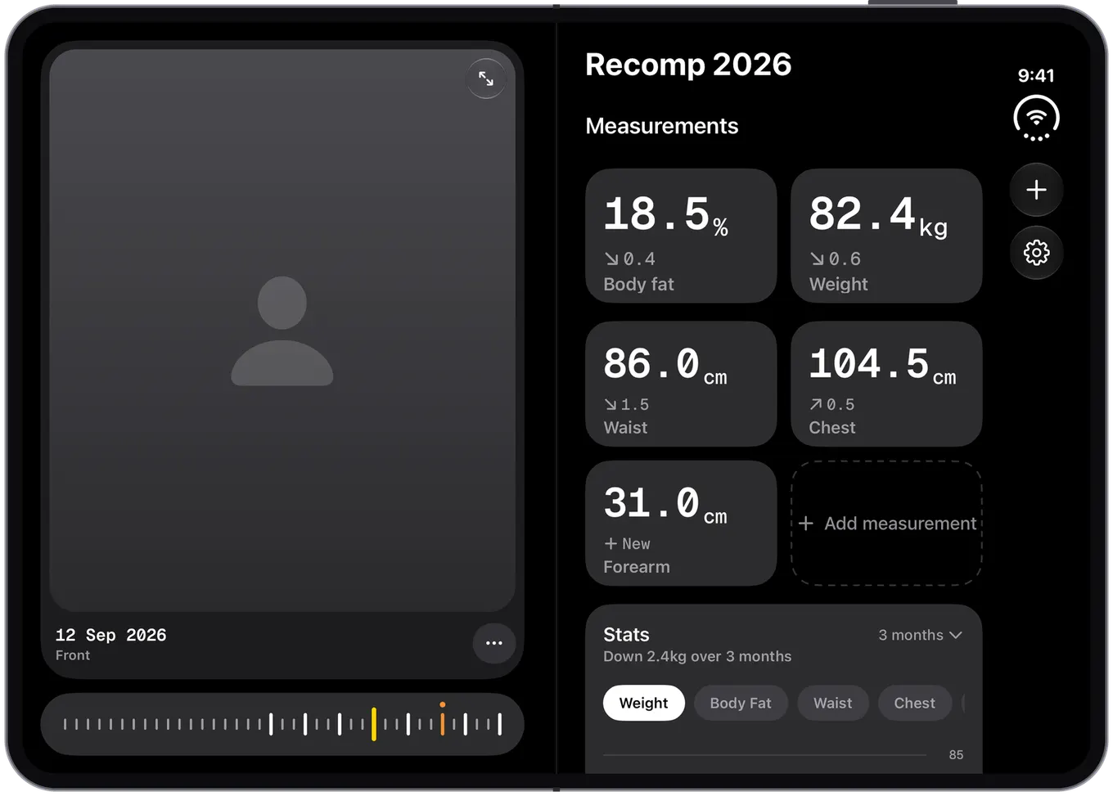Select the Weight stats tab
1113x796 pixels.
643,703
